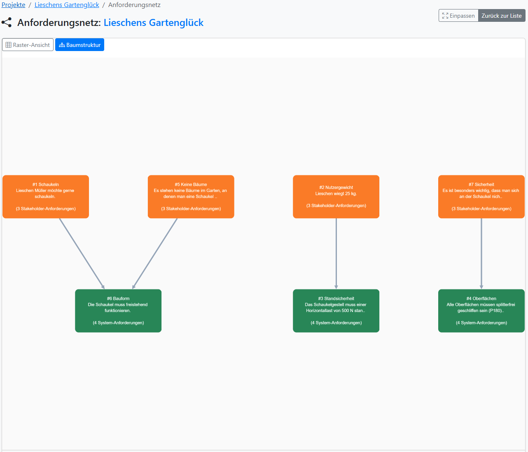The width and height of the screenshot is (528, 452).
Task: Select the Baumstruktur view tab
Action: point(80,45)
